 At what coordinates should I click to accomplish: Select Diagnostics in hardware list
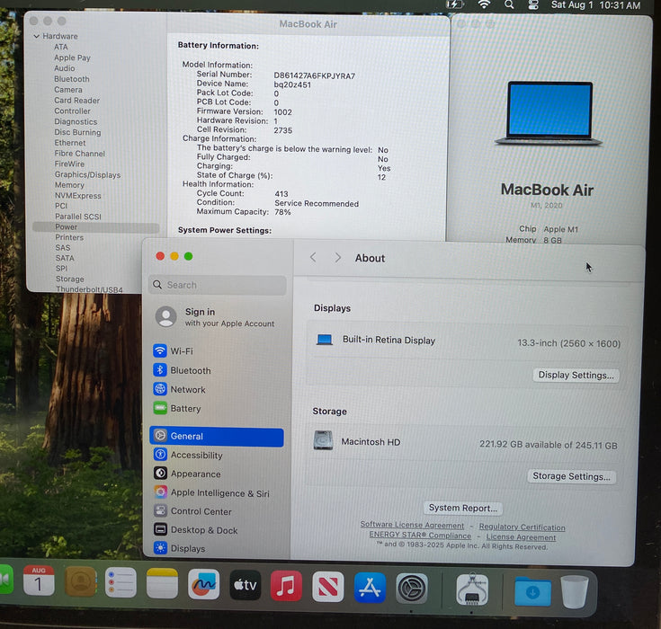tap(76, 121)
